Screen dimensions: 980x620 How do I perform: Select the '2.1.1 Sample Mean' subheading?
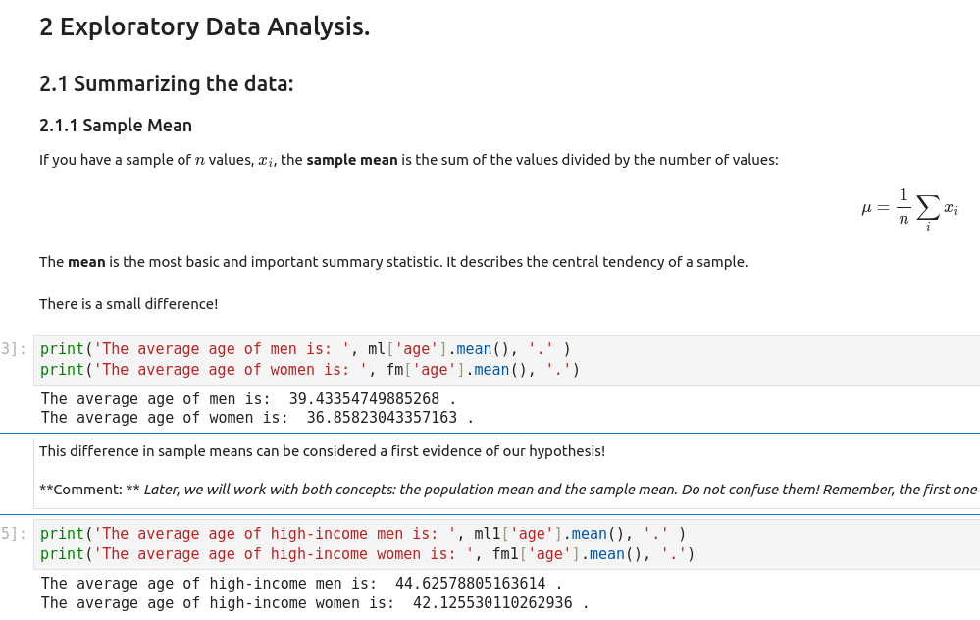click(116, 126)
